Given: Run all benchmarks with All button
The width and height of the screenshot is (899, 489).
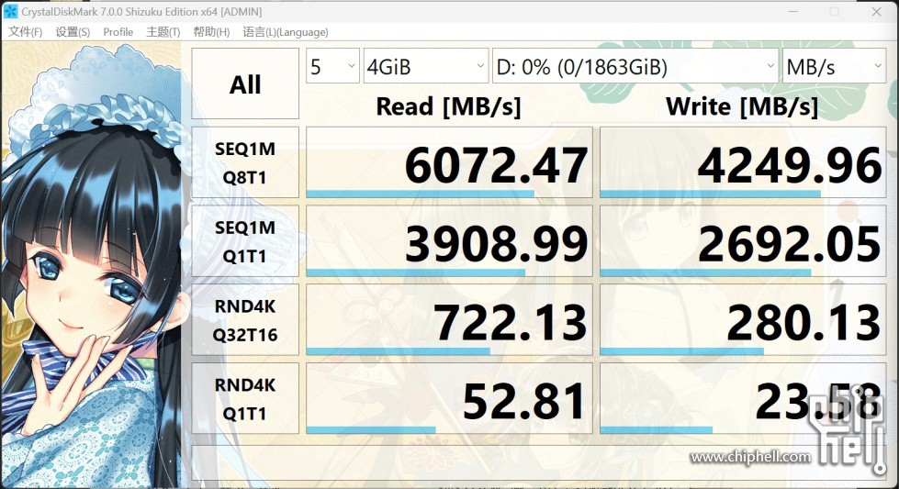Looking at the screenshot, I should click(x=245, y=83).
